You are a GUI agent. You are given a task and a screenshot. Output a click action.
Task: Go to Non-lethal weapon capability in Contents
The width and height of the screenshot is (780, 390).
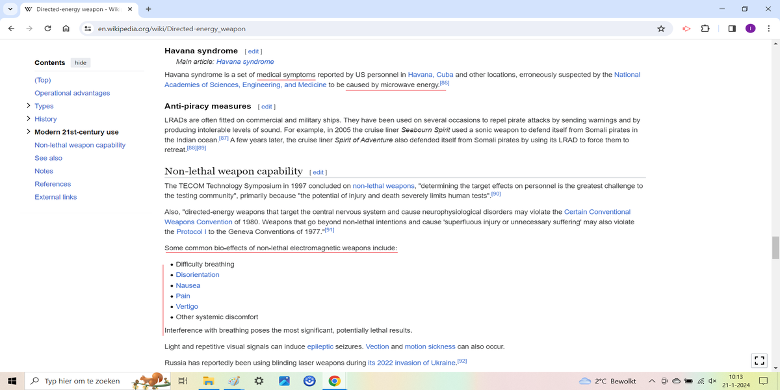80,145
